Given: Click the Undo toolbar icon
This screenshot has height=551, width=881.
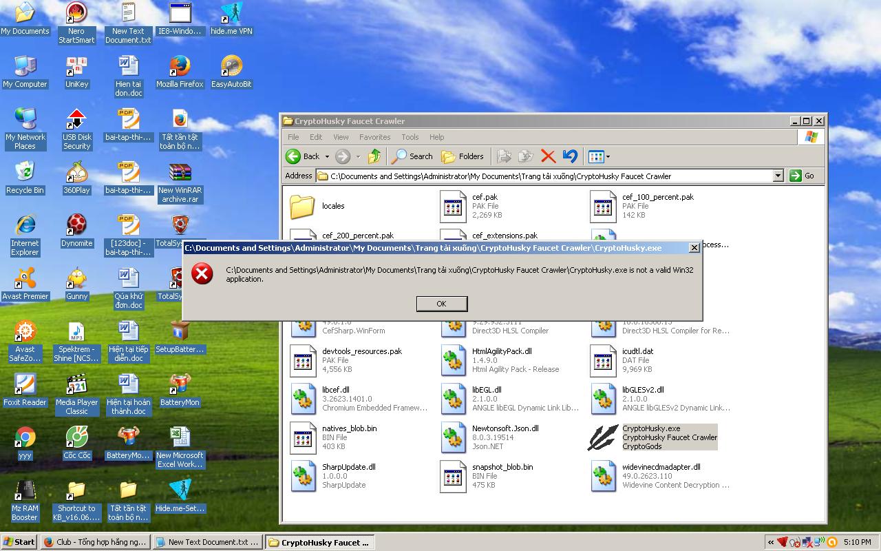Looking at the screenshot, I should [570, 156].
